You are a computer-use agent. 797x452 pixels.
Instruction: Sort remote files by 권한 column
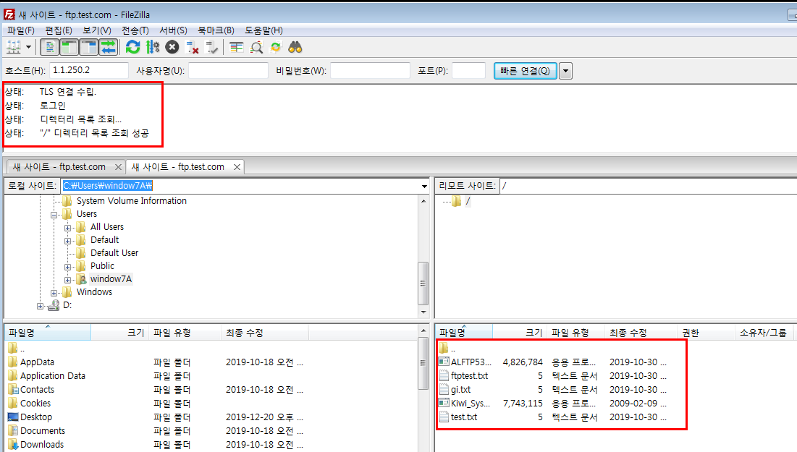(x=706, y=333)
